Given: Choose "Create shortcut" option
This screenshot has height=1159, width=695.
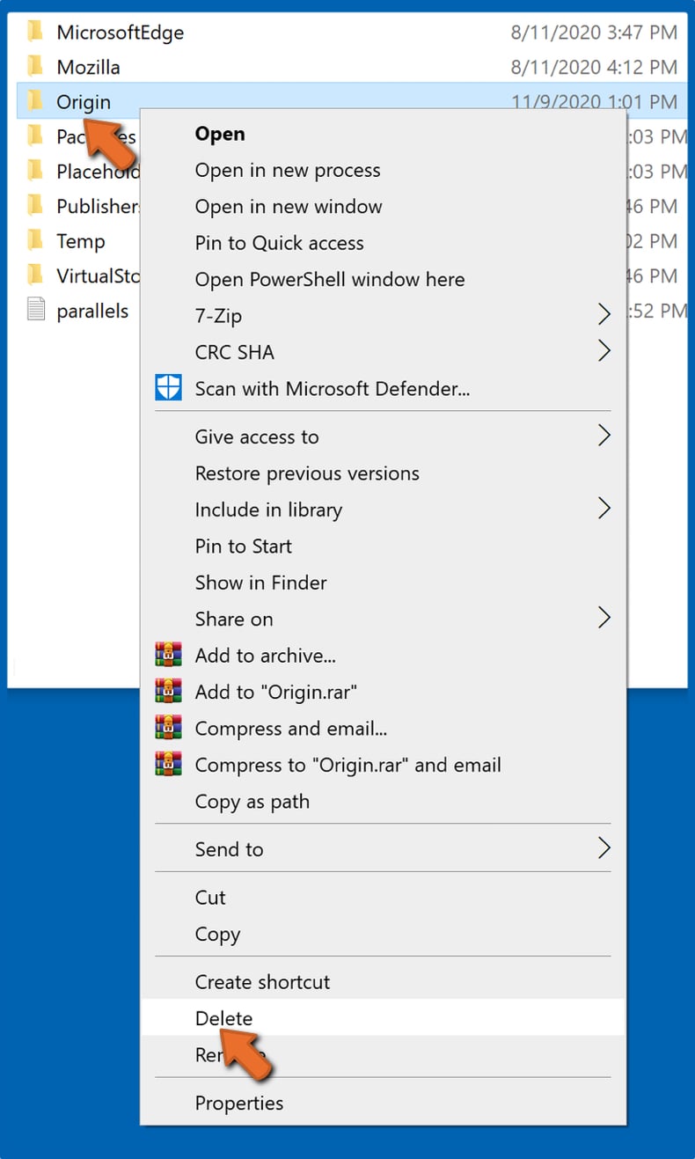Looking at the screenshot, I should pos(262,981).
